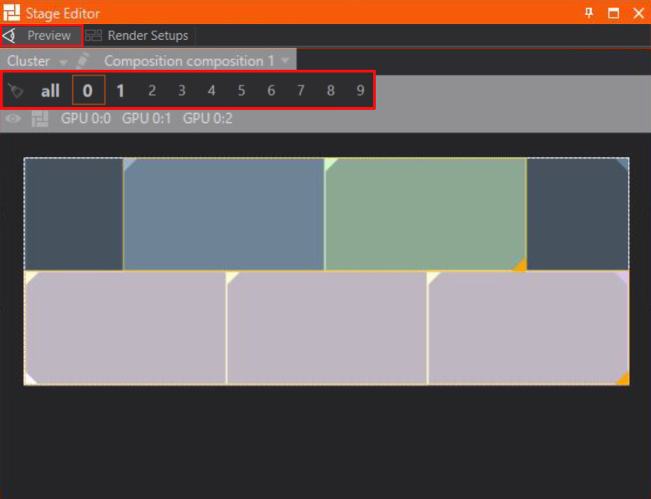Click the grid icon next to GPU 0:0
651x499 pixels.
[x=40, y=119]
